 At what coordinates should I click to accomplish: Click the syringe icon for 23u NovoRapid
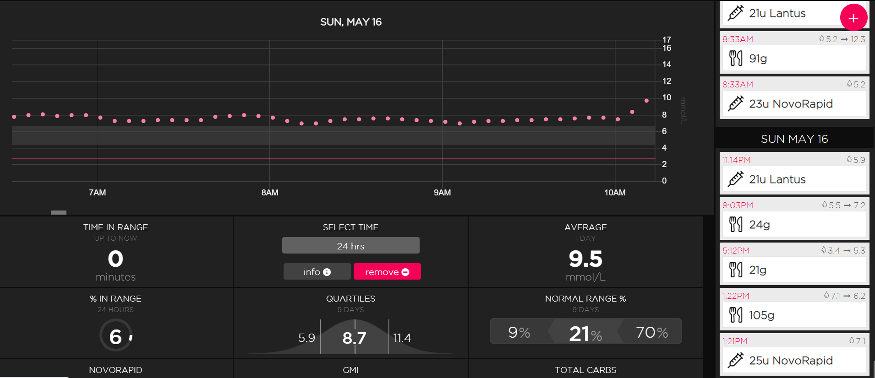[735, 104]
